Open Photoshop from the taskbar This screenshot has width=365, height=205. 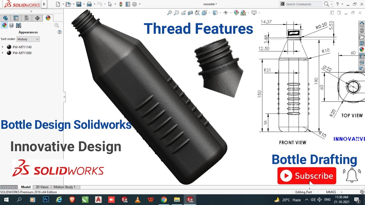[46, 200]
